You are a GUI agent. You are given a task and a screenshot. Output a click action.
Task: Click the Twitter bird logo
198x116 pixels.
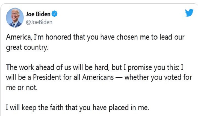click(189, 13)
